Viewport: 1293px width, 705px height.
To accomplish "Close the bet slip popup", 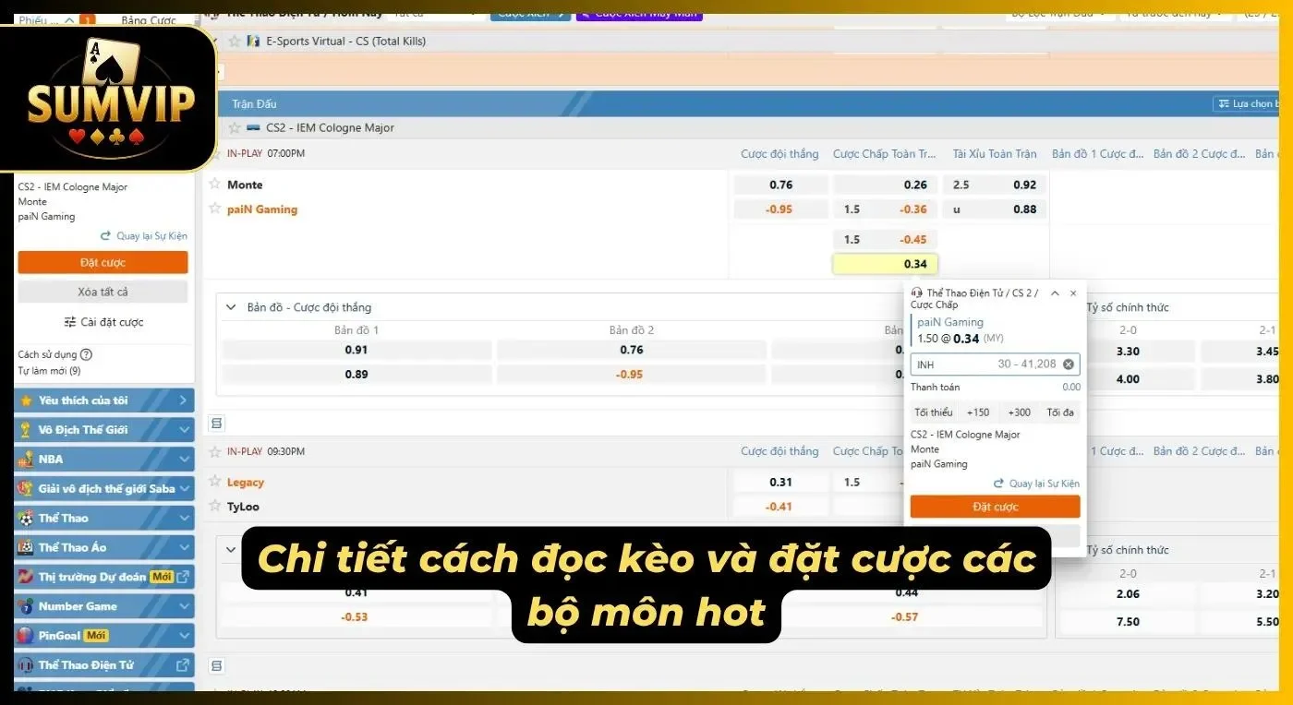I will [1073, 293].
